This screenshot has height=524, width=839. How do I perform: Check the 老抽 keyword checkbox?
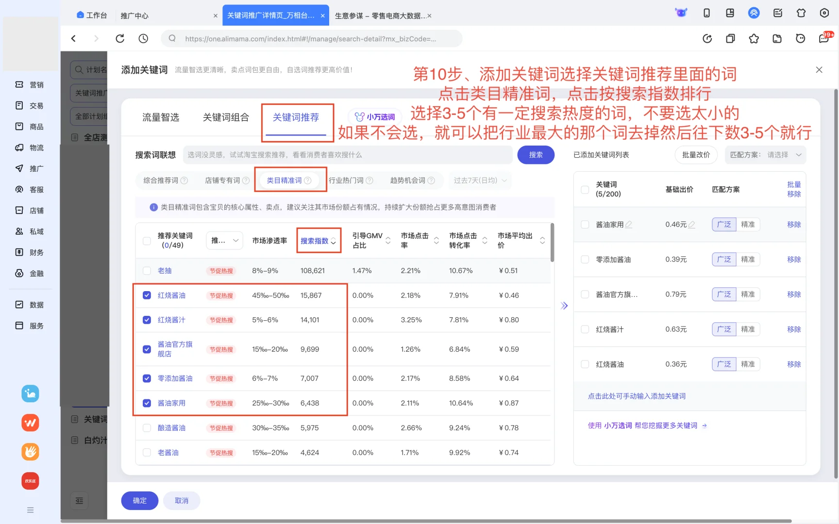tap(147, 271)
